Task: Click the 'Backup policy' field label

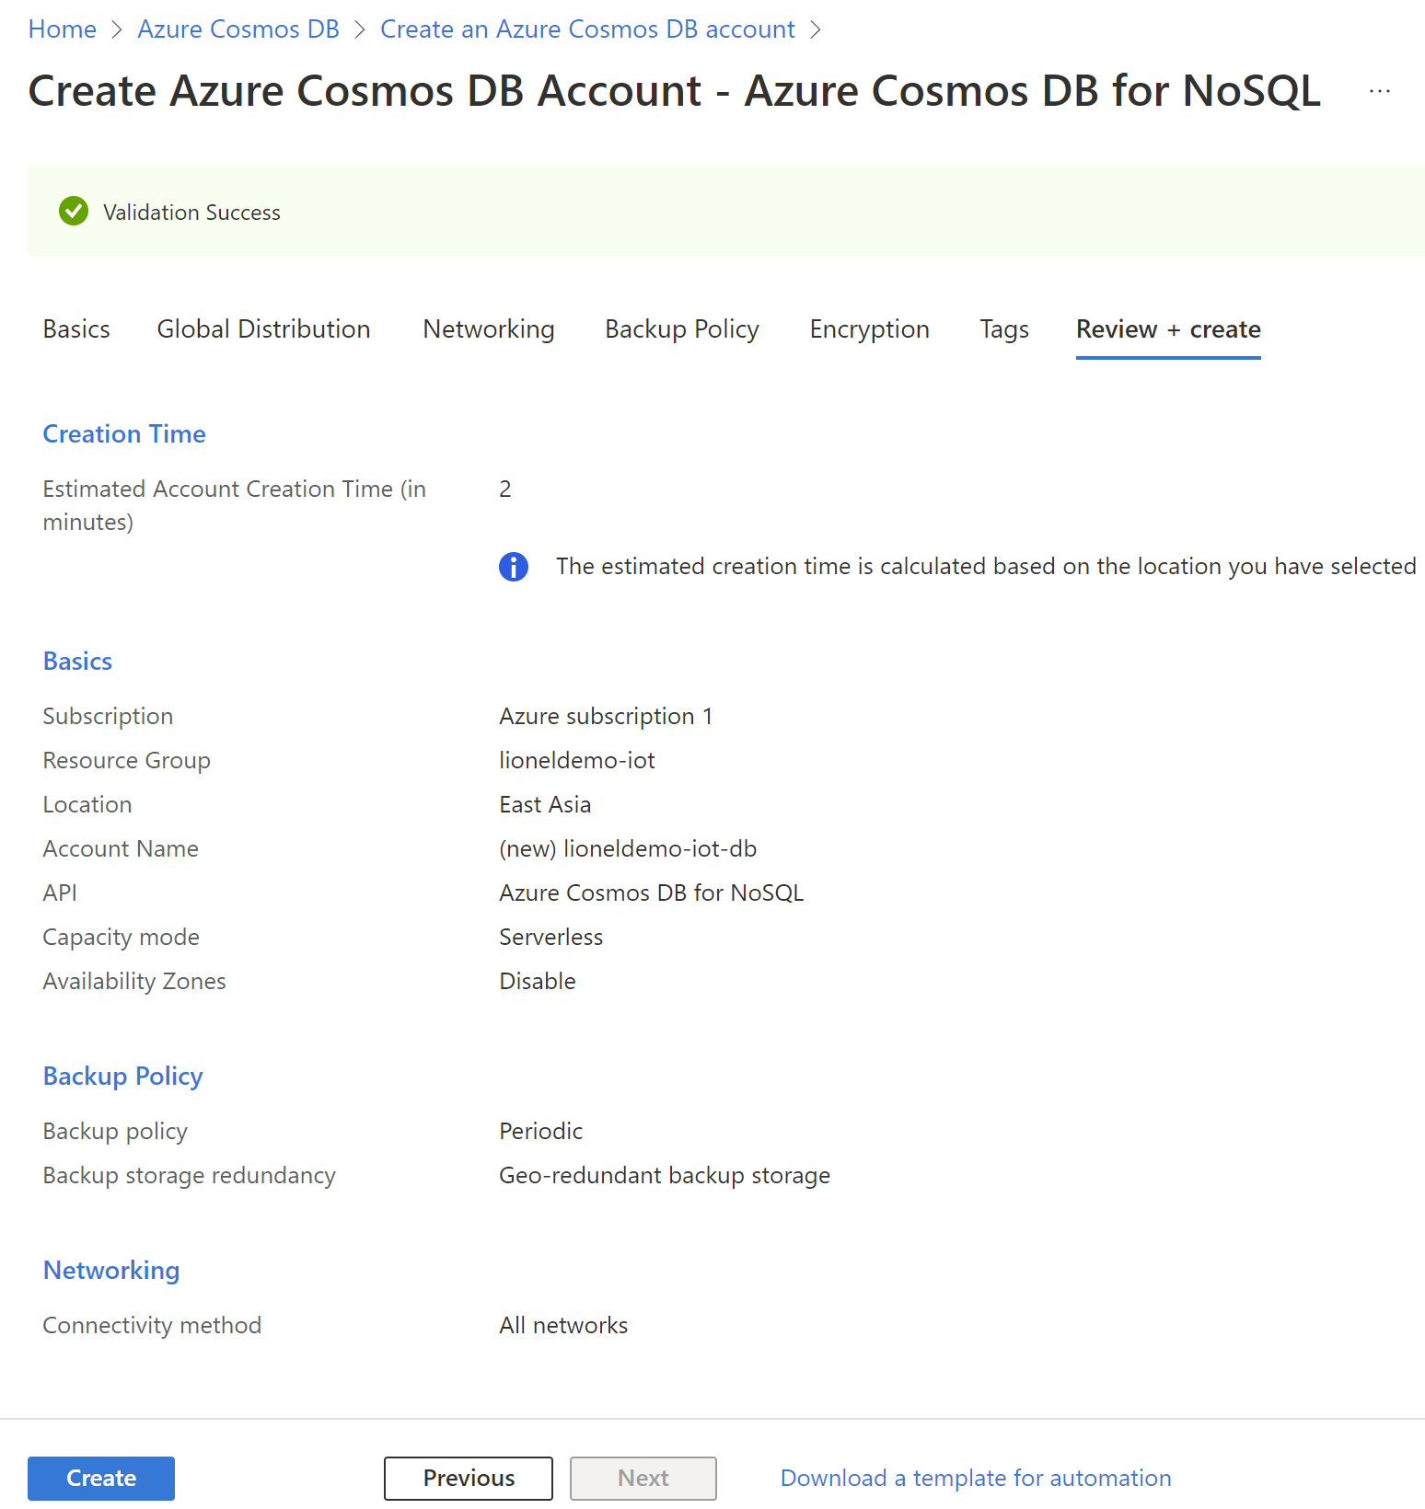Action: point(115,1132)
